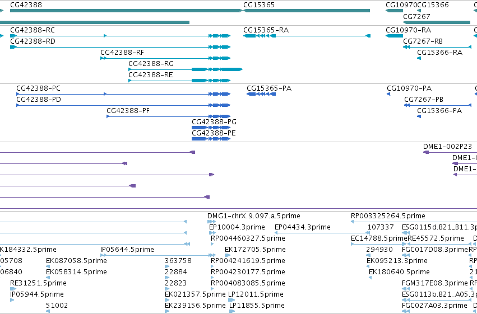The width and height of the screenshot is (477, 314).
Task: Select the CG42388 gene label
Action: point(26,5)
